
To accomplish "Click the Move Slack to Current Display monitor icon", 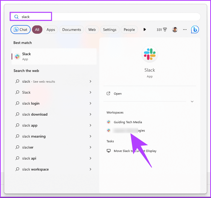I will coord(109,151).
